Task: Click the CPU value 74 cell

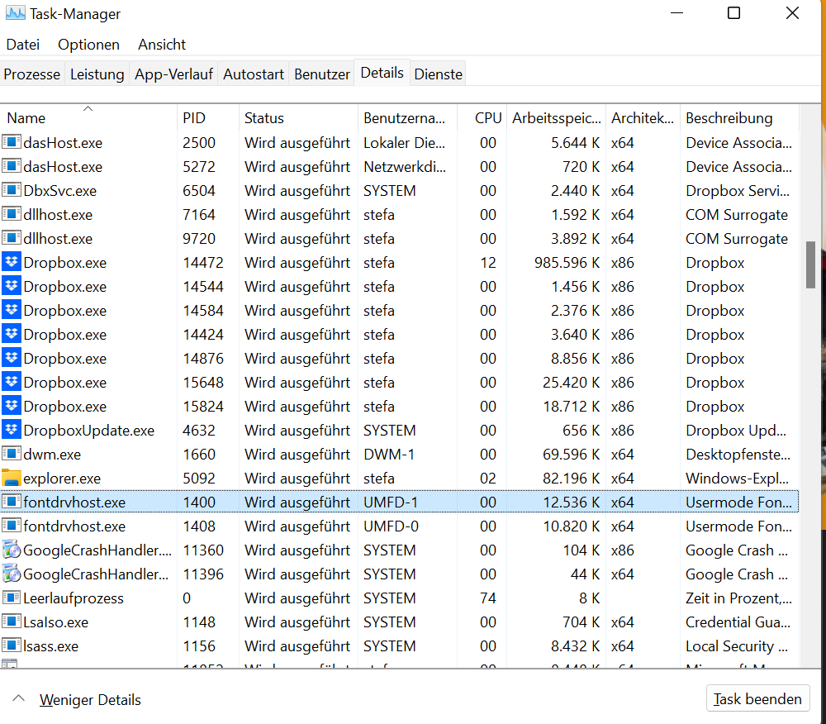Action: coord(488,598)
